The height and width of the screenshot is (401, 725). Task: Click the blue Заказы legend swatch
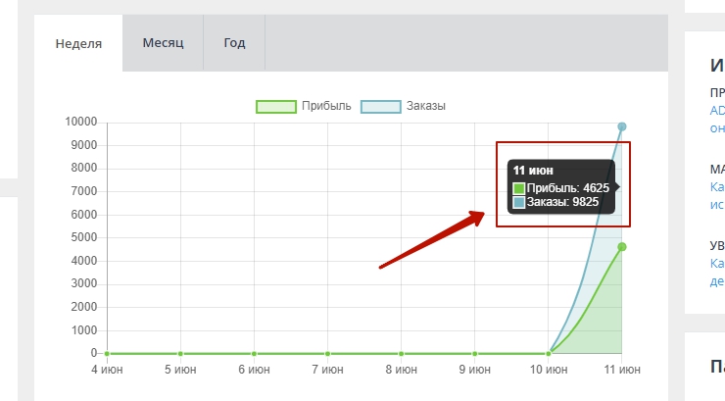pyautogui.click(x=381, y=106)
